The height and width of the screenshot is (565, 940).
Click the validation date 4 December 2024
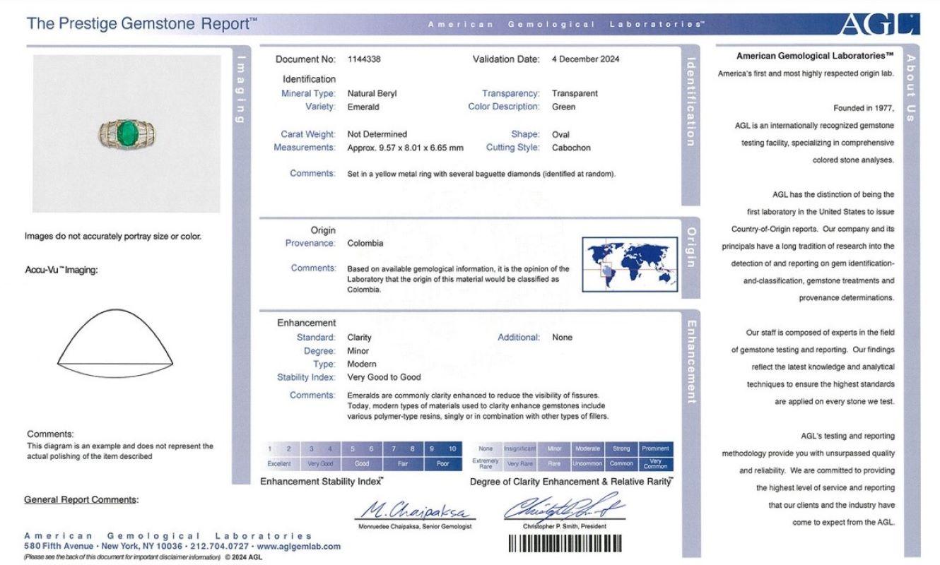tap(585, 59)
